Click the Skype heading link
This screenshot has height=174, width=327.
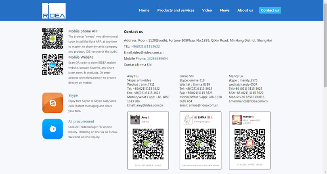tap(73, 96)
